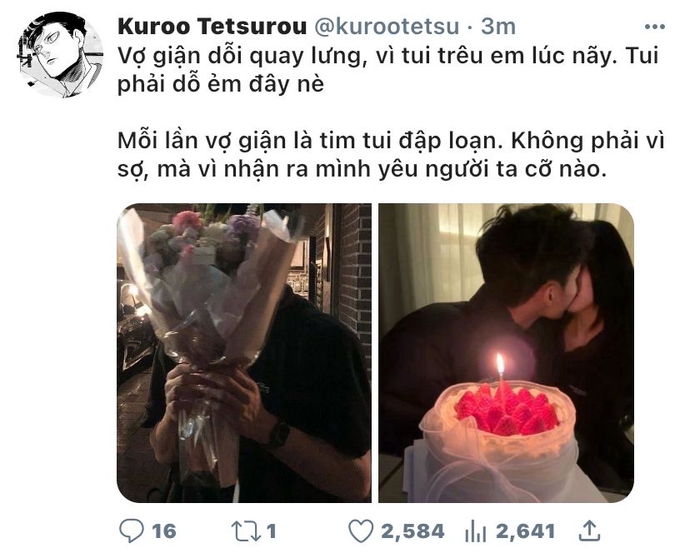Click the 2,641 views count
The image size is (690, 558).
coord(525,531)
